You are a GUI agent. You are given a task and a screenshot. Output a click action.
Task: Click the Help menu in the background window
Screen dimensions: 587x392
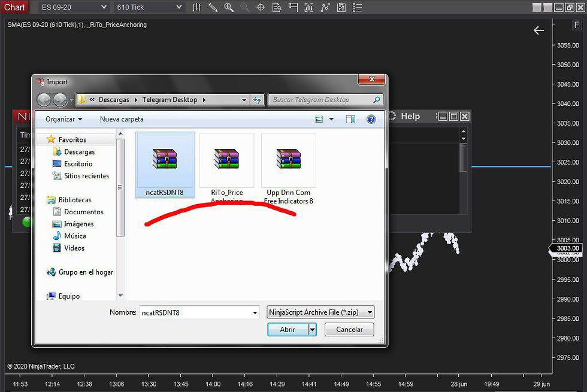pos(410,116)
